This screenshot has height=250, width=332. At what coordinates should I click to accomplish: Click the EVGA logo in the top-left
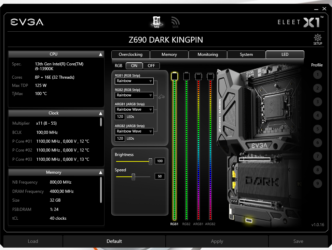pos(27,22)
